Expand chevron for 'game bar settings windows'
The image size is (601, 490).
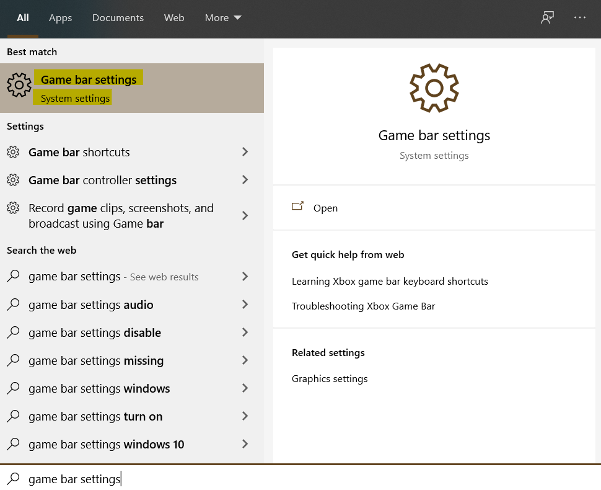245,388
